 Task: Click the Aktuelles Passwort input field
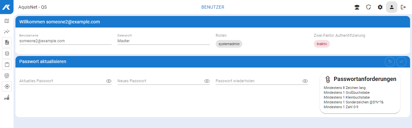[x=62, y=81]
